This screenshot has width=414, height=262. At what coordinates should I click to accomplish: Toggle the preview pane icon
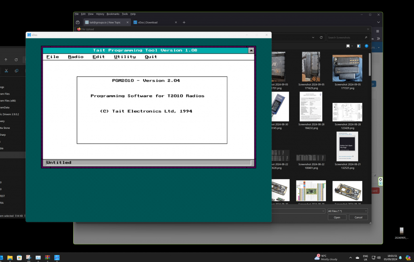pos(359,46)
